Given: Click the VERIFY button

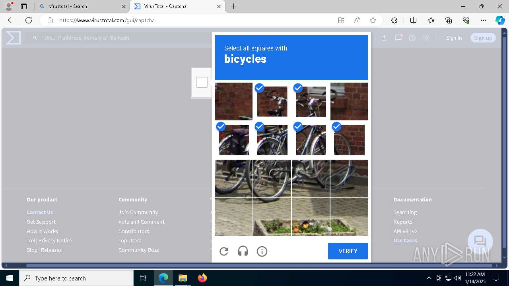Looking at the screenshot, I should 348,251.
